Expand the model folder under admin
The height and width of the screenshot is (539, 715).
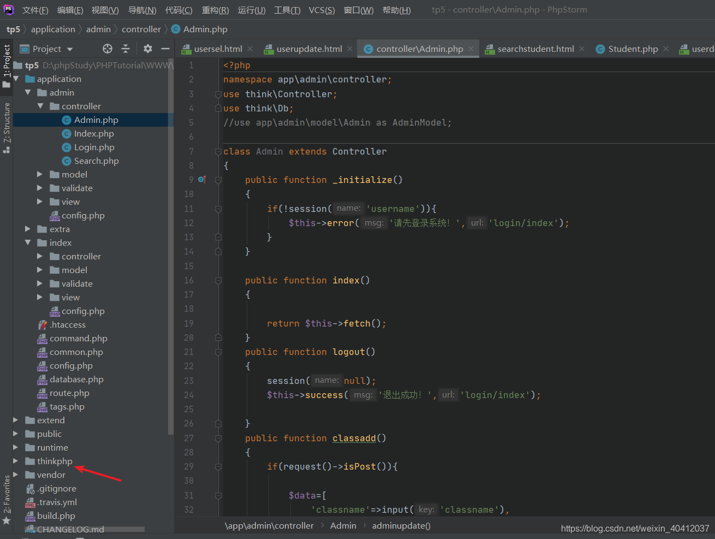click(40, 174)
